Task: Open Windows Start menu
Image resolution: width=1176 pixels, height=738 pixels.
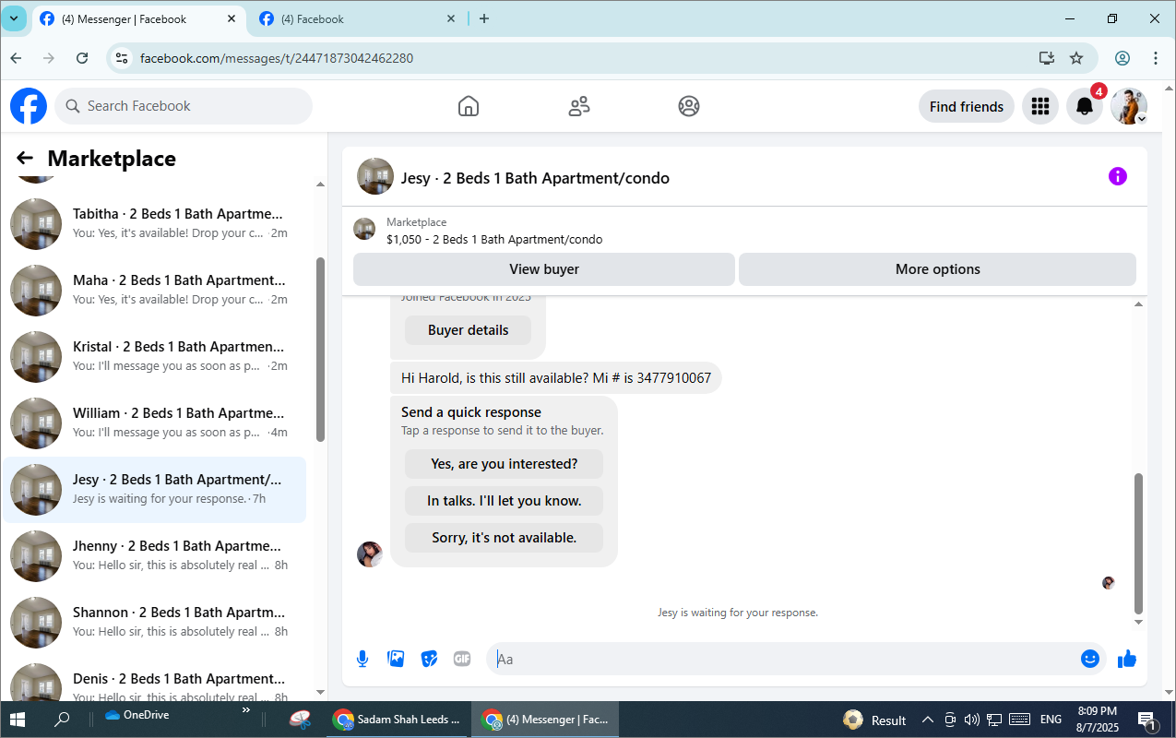Action: (17, 720)
